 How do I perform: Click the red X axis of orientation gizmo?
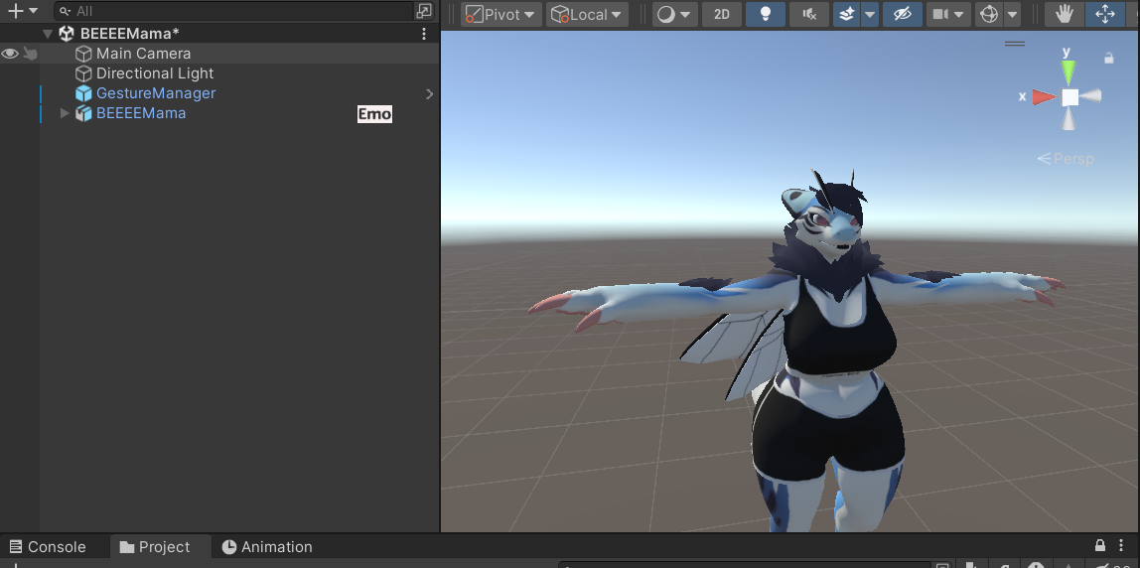click(1044, 96)
